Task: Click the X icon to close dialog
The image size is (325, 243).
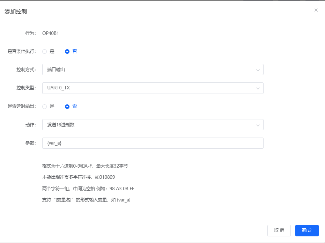Action: [x=316, y=10]
